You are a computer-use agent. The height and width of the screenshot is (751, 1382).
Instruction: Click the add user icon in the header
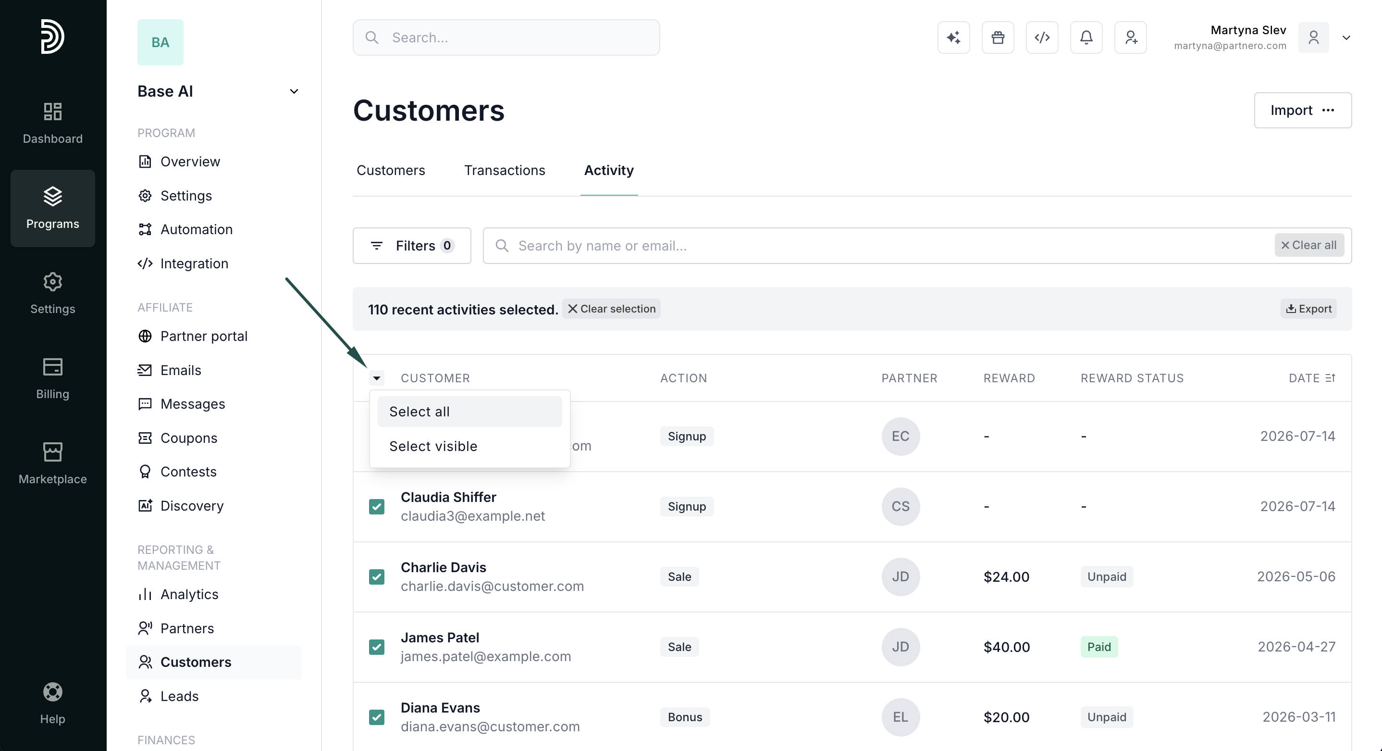(x=1130, y=38)
